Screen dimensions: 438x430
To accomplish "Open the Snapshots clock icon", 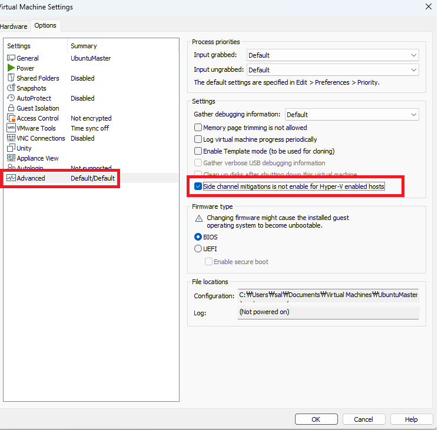I will 11,88.
